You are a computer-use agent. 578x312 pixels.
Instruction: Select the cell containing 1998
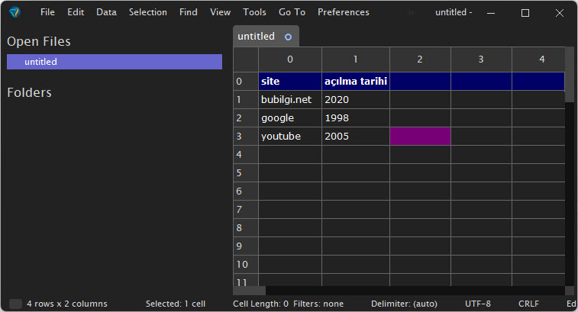pyautogui.click(x=355, y=118)
